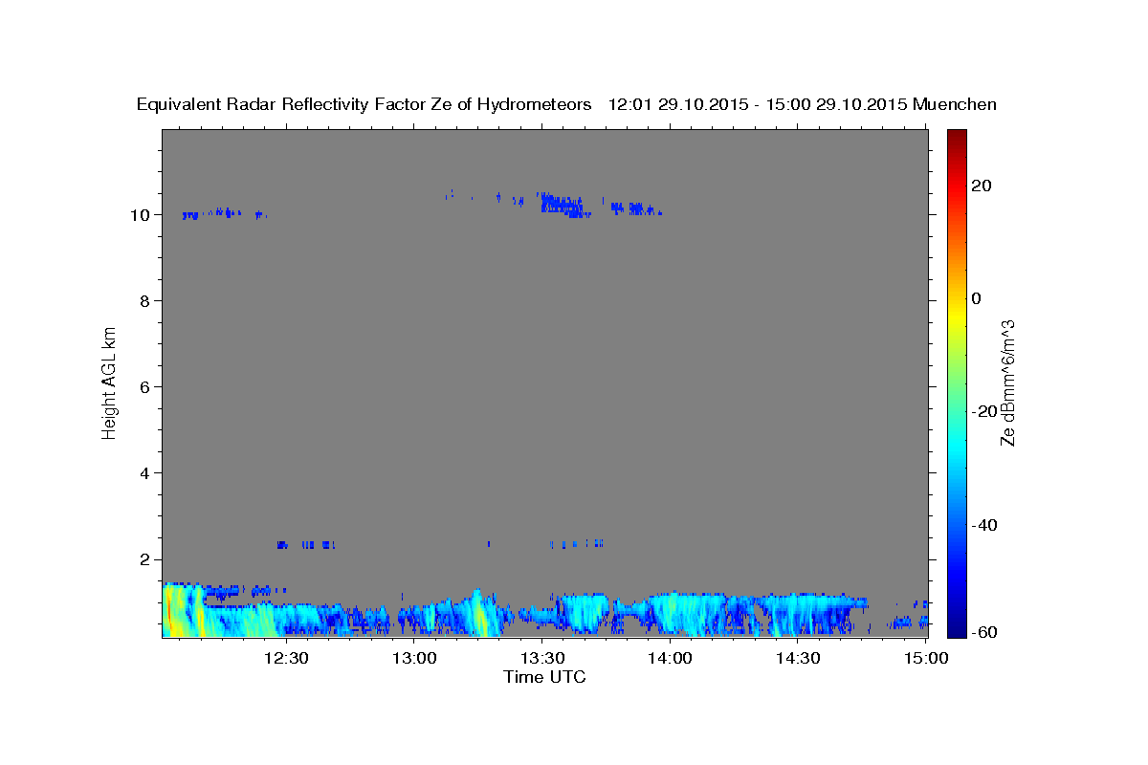The height and width of the screenshot is (765, 1148).
Task: Click the 14:30 time tick label
Action: (797, 658)
